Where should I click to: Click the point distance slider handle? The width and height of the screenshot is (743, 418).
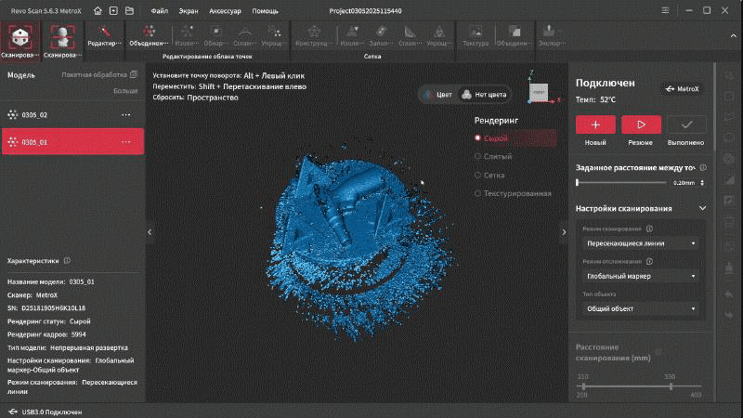tap(579, 182)
